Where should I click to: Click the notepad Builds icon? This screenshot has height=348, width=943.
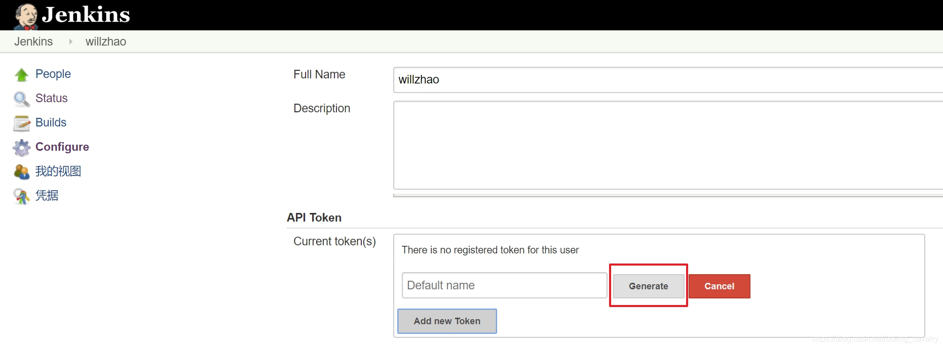pos(22,123)
